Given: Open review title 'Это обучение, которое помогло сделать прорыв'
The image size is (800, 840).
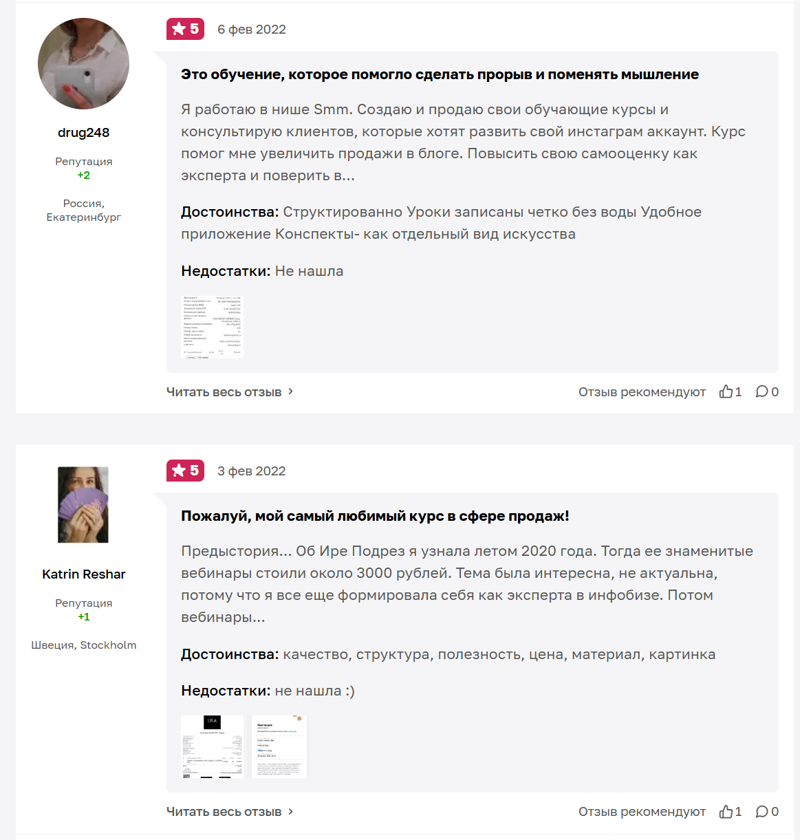Looking at the screenshot, I should [x=440, y=74].
